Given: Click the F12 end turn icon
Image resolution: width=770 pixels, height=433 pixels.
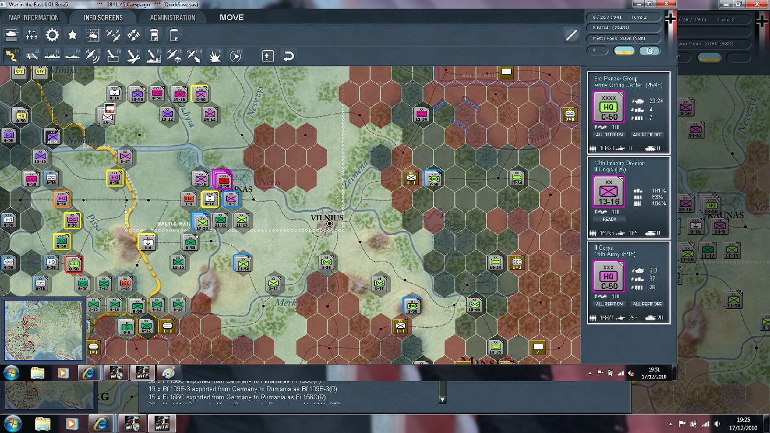Looking at the screenshot, I should (235, 56).
